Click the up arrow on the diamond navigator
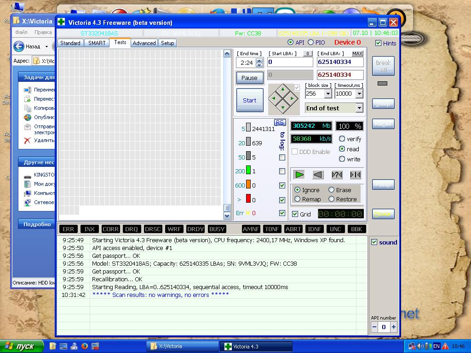This screenshot has height=353, width=471. [283, 89]
